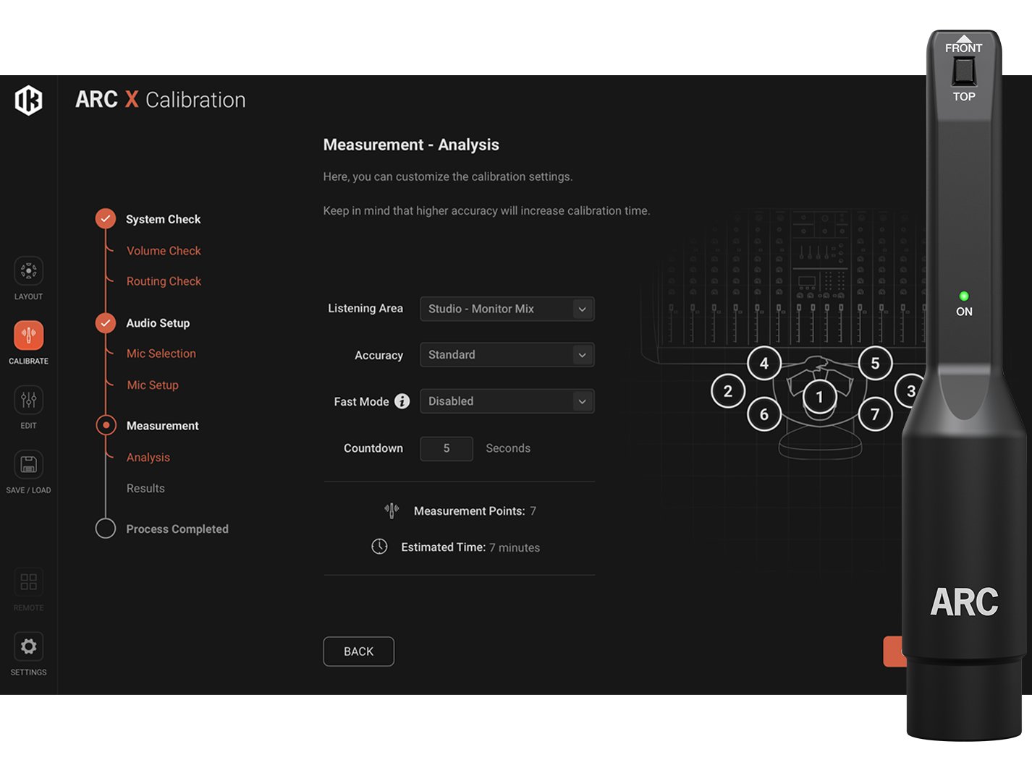Click the Countdown seconds field
The height and width of the screenshot is (770, 1032).
coord(447,448)
